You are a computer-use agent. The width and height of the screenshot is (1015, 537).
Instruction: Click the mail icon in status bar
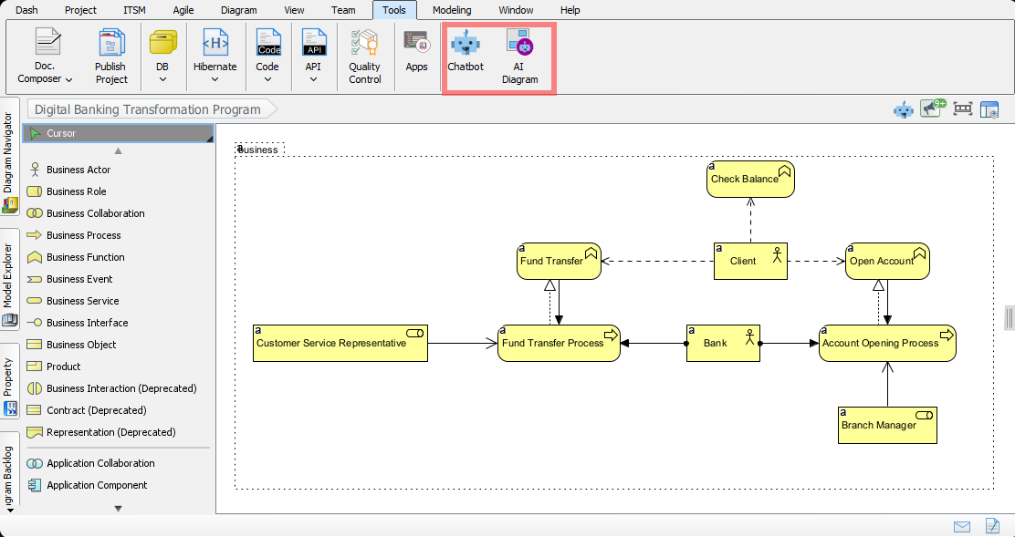point(961,527)
